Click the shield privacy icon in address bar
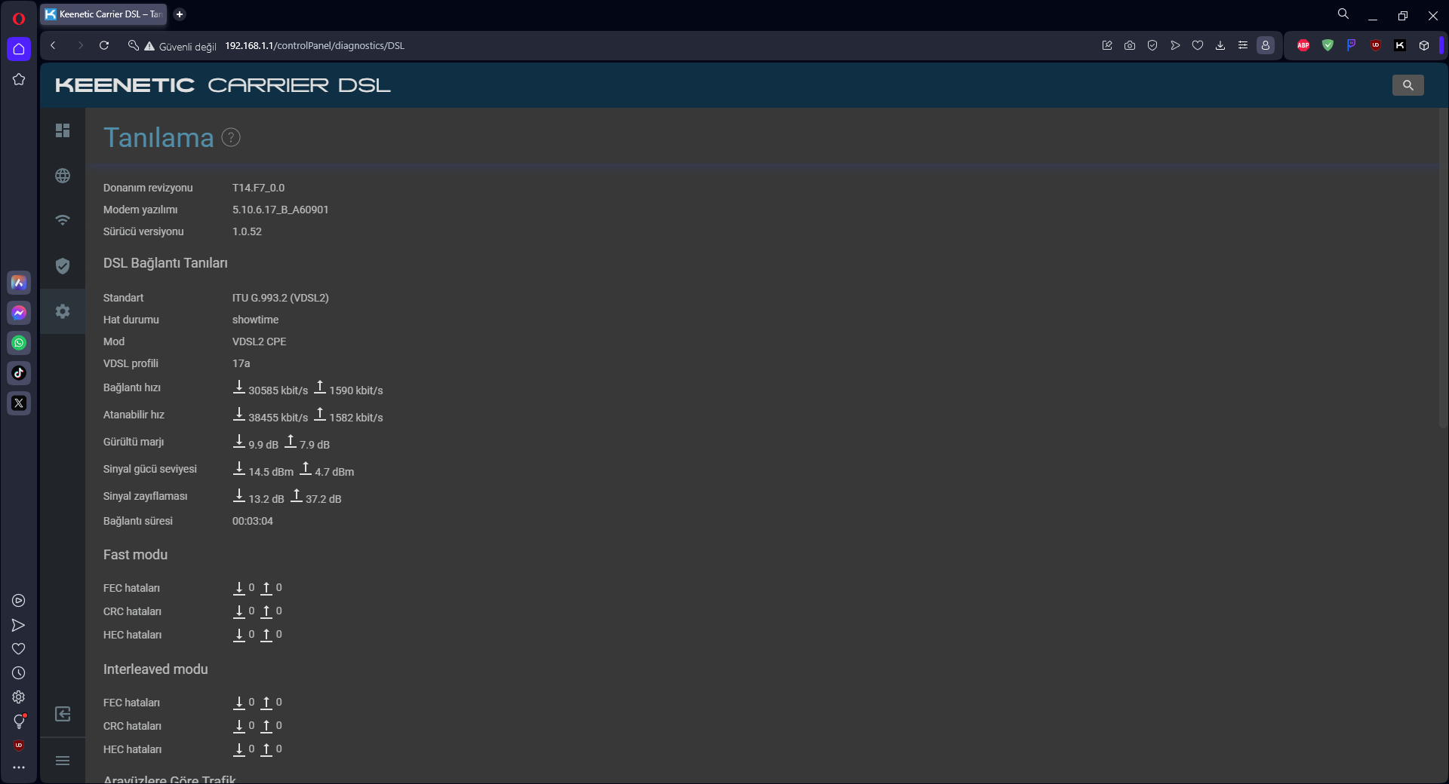This screenshot has width=1449, height=784. pyautogui.click(x=1152, y=45)
